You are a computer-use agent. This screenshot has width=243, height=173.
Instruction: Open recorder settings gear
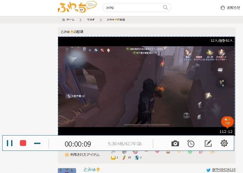tap(224, 143)
